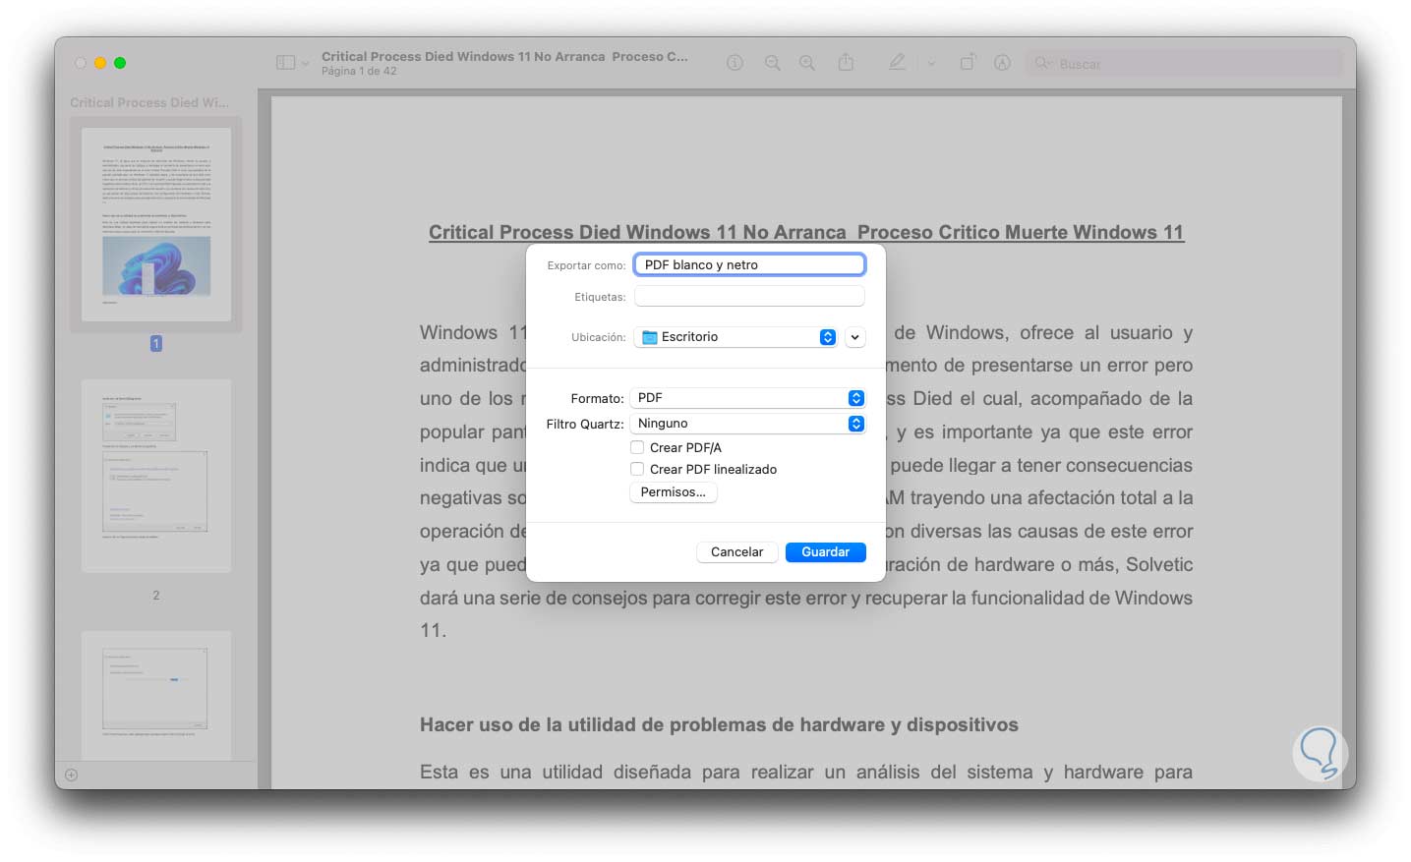
Task: Click the sidebar document title label
Action: [149, 102]
